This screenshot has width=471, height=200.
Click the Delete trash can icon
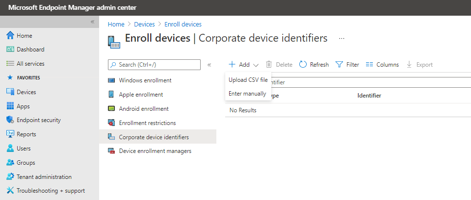click(x=269, y=64)
